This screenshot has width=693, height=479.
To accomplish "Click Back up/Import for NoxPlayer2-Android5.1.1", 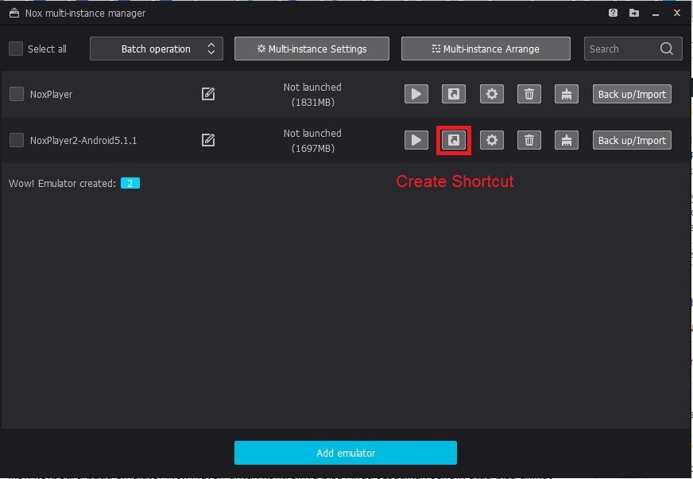I will click(x=632, y=140).
